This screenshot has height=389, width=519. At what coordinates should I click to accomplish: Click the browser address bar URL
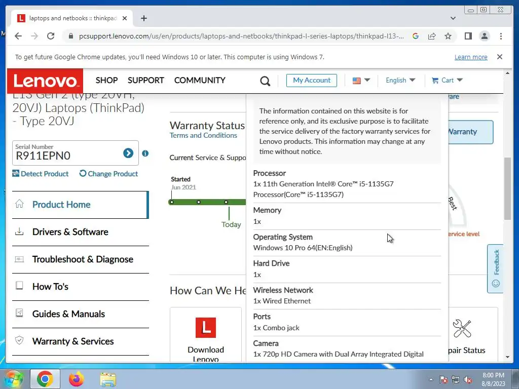coord(241,36)
